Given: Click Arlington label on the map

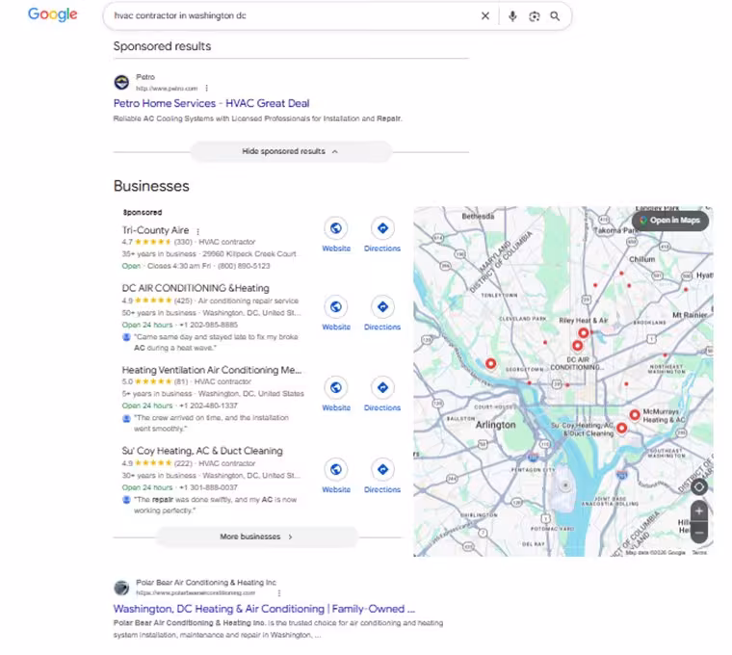Looking at the screenshot, I should 495,425.
